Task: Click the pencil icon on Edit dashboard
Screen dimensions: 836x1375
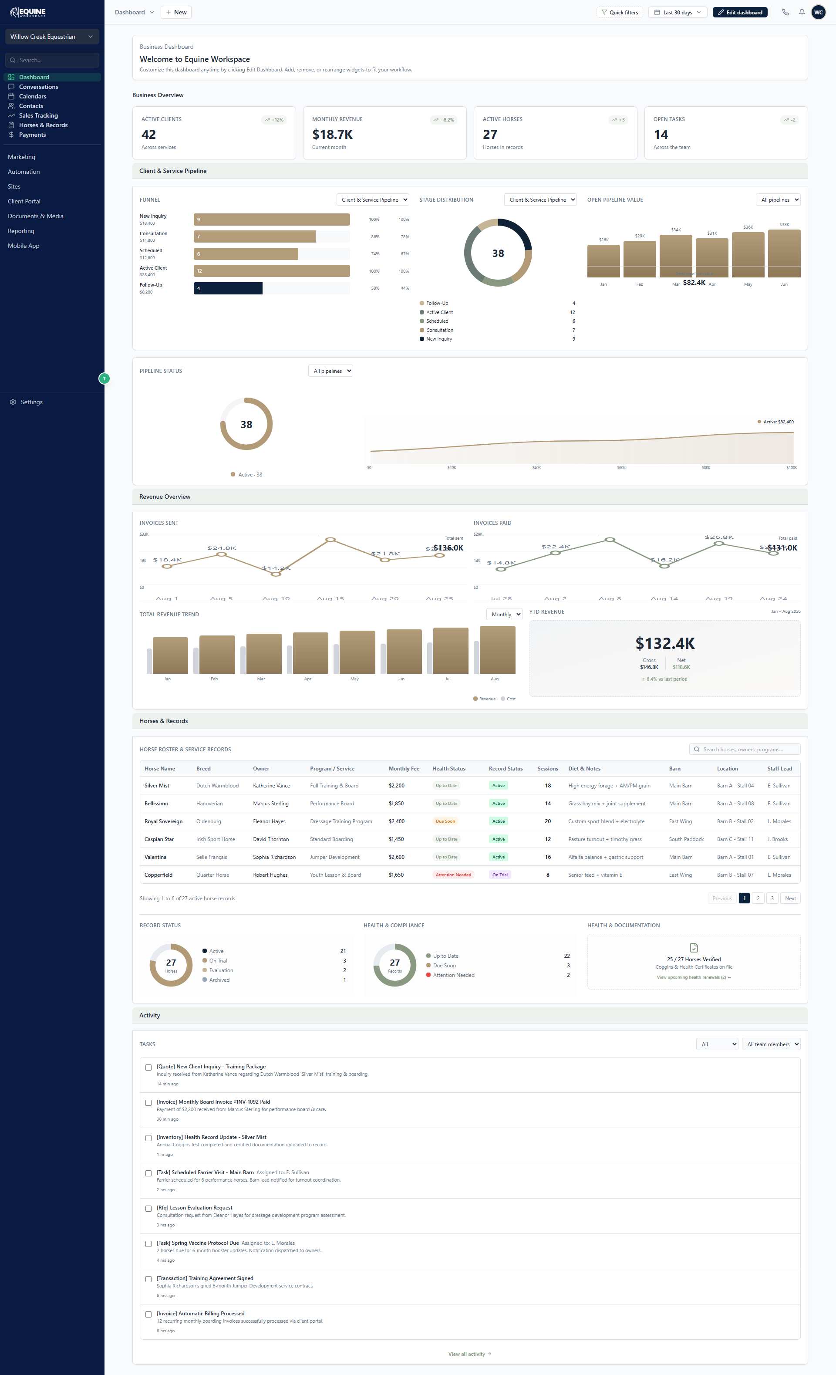Action: pyautogui.click(x=721, y=12)
